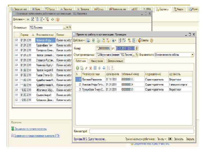Click the unpost document icon with red cross
This screenshot has height=152, width=202.
click(x=107, y=41)
